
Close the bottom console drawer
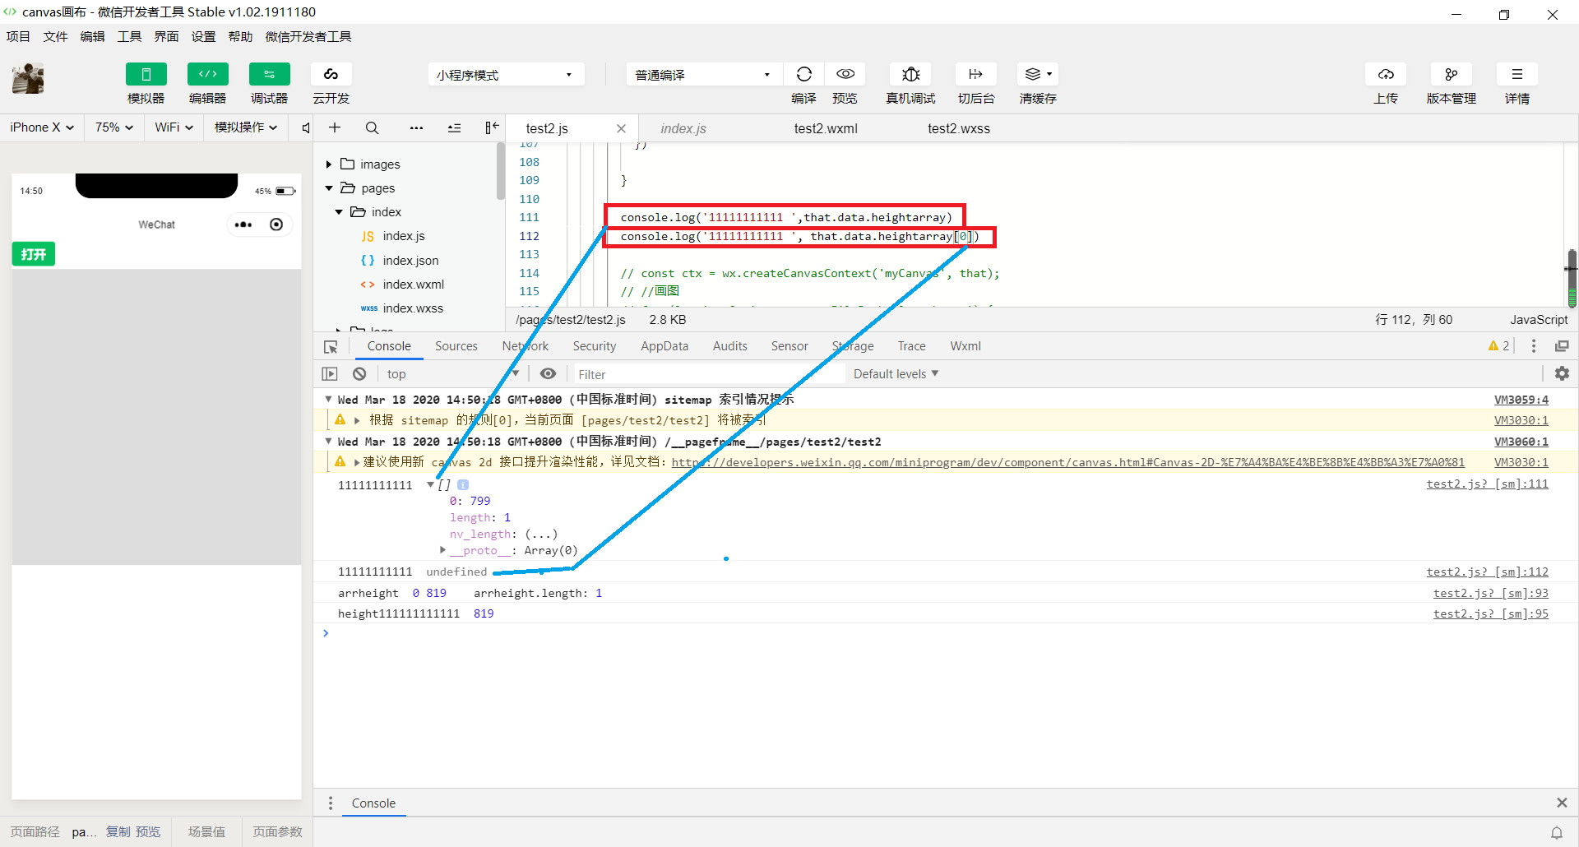pos(1562,803)
